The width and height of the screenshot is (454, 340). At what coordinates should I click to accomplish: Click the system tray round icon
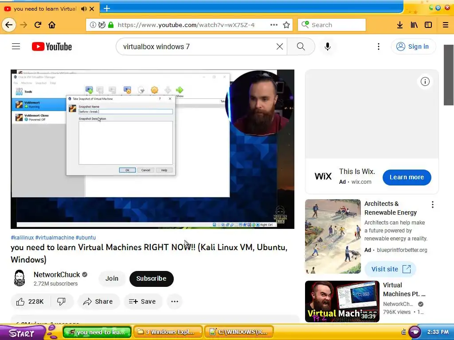[x=415, y=332]
